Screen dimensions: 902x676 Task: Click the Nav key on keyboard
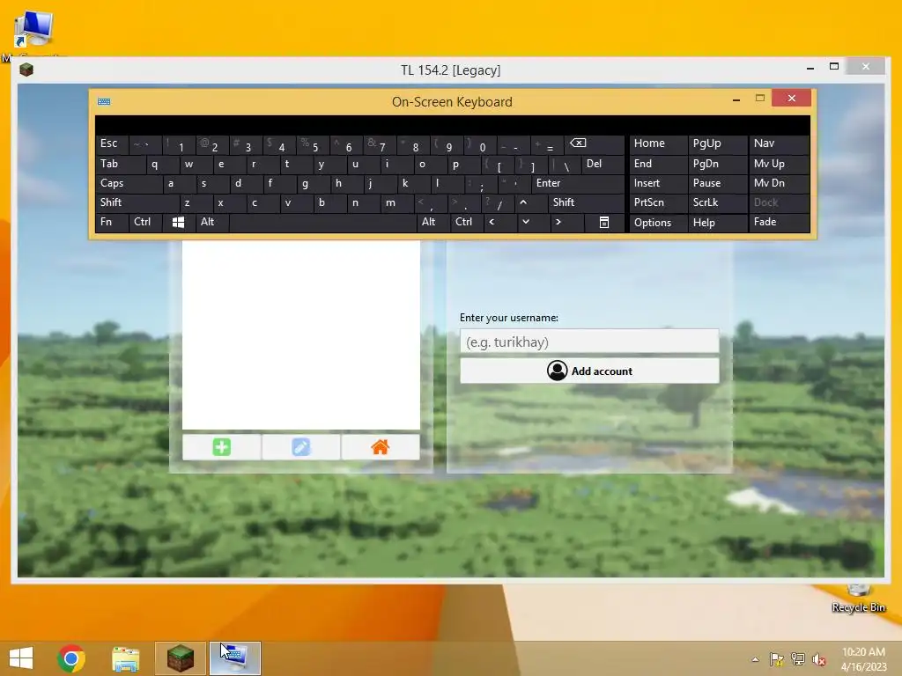click(x=779, y=144)
